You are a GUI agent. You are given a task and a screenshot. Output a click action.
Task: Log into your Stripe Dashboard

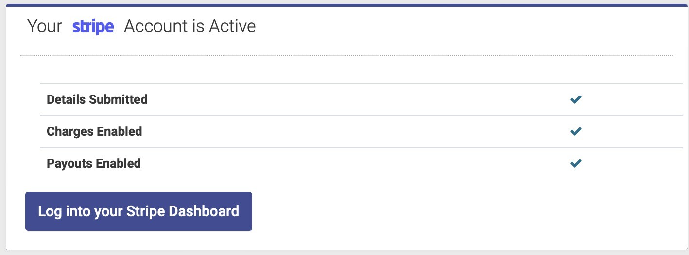point(138,211)
